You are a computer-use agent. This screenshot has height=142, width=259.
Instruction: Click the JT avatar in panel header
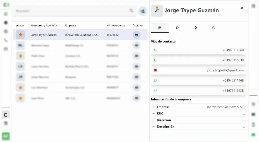pyautogui.click(x=157, y=11)
